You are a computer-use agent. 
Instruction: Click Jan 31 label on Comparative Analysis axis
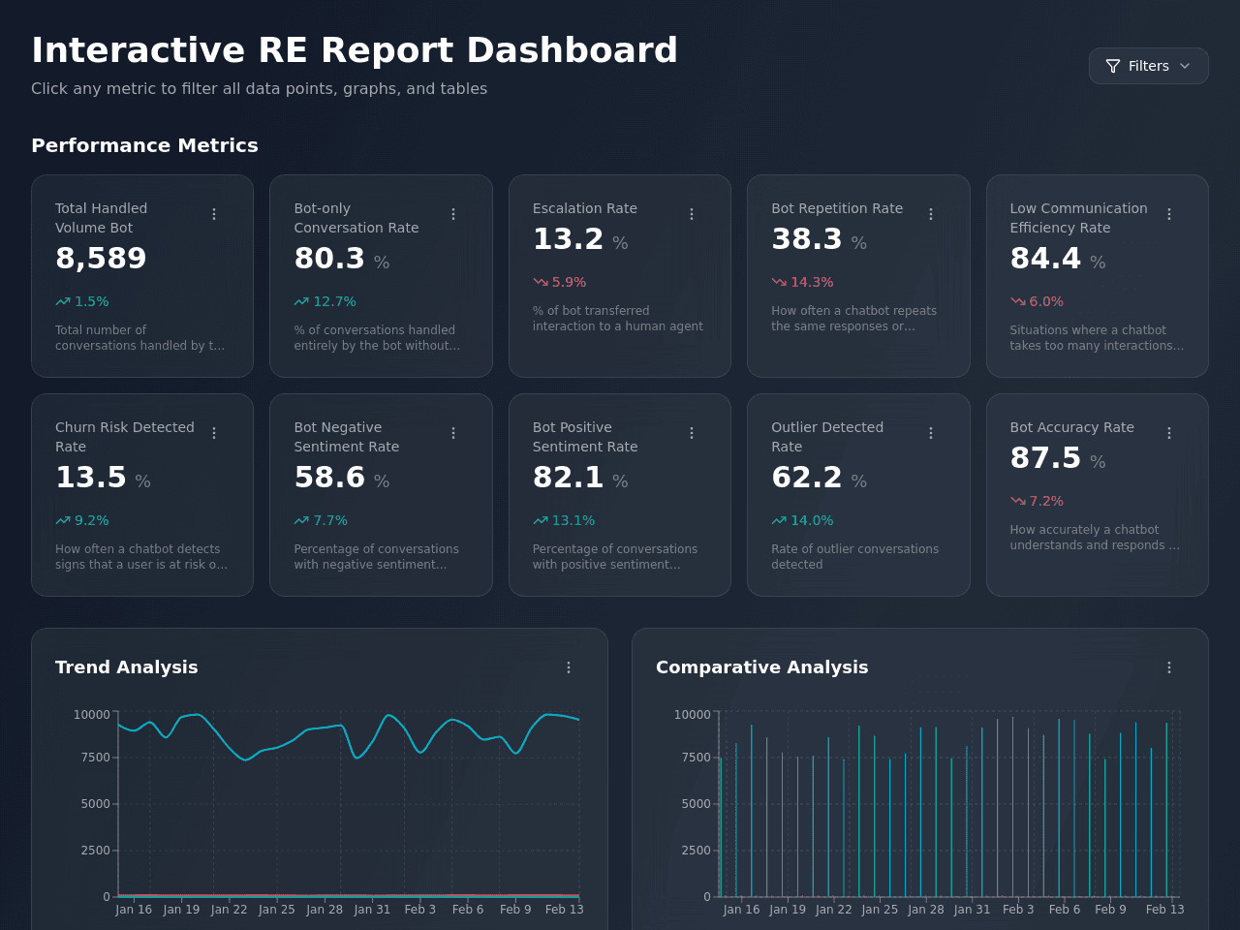tap(972, 910)
